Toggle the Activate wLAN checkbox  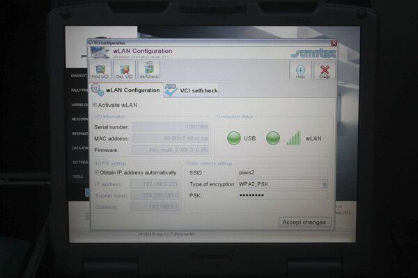point(94,105)
